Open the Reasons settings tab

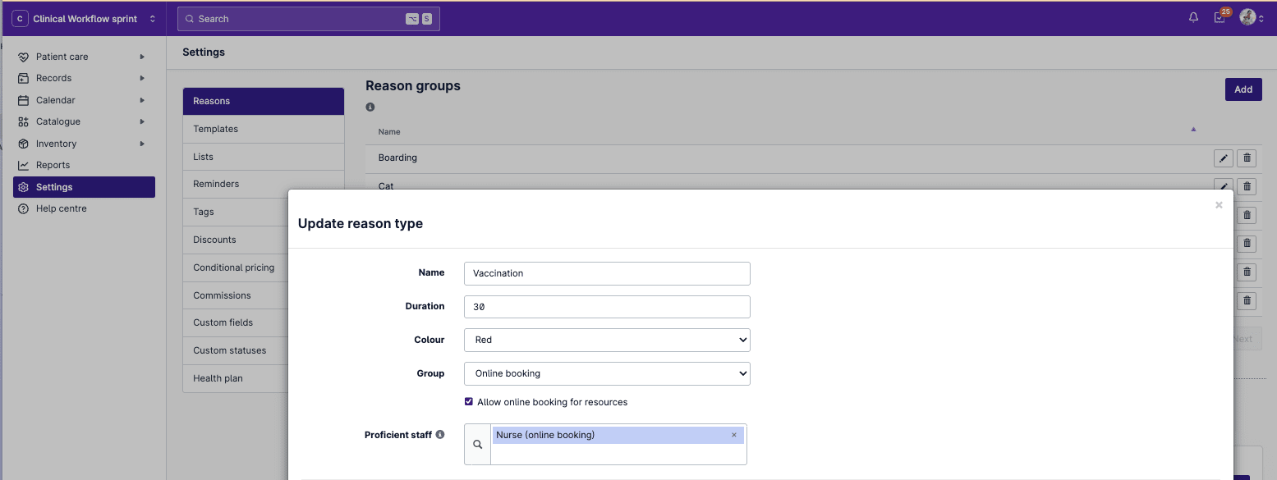264,101
